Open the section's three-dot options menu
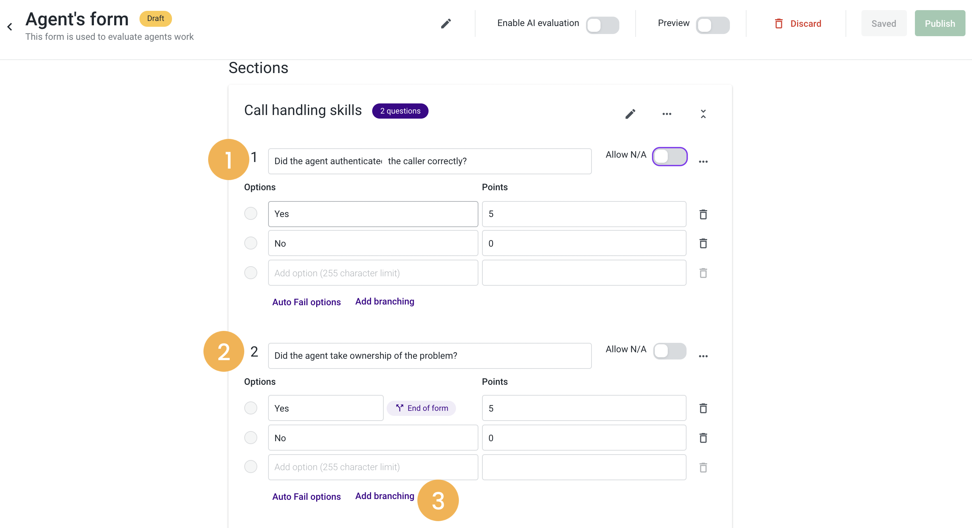This screenshot has width=972, height=528. (x=666, y=113)
